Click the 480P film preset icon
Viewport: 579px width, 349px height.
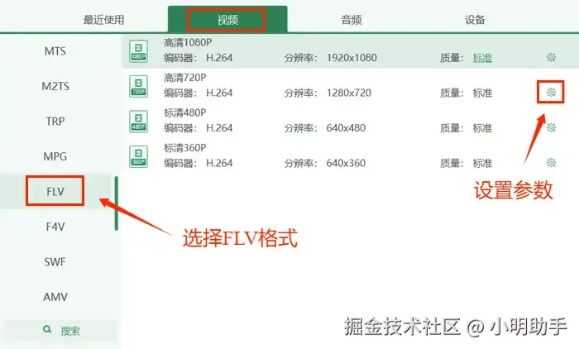(x=138, y=121)
